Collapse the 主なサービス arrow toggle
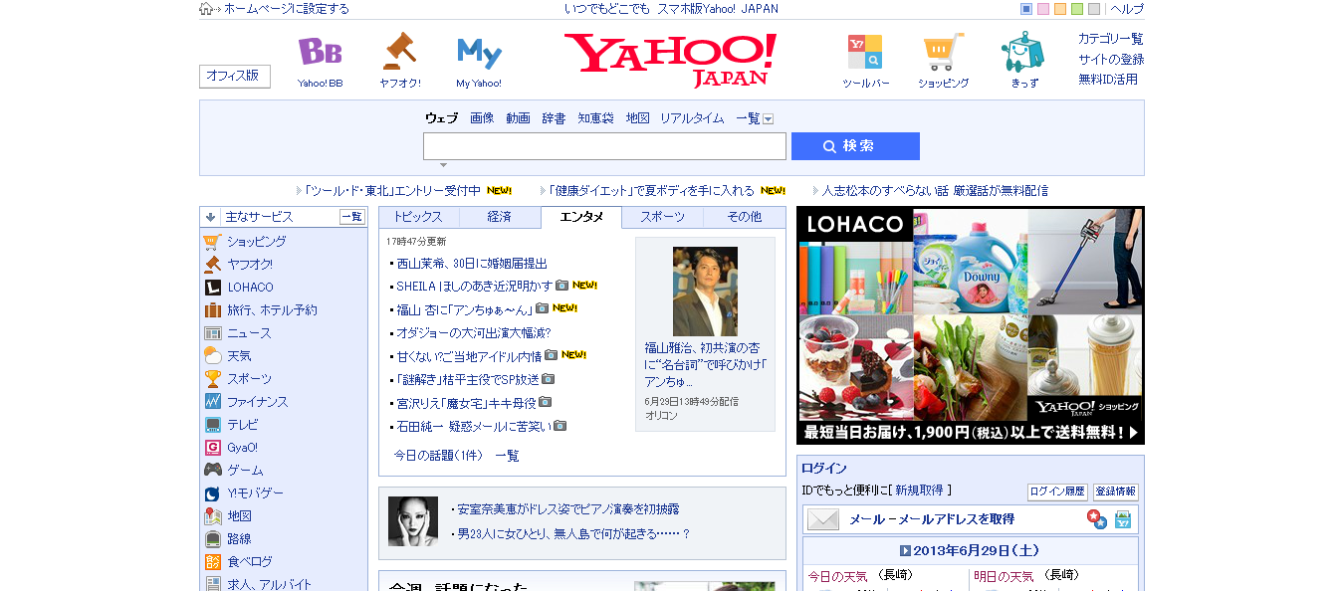Viewport: 1343px width, 591px height. tap(210, 217)
